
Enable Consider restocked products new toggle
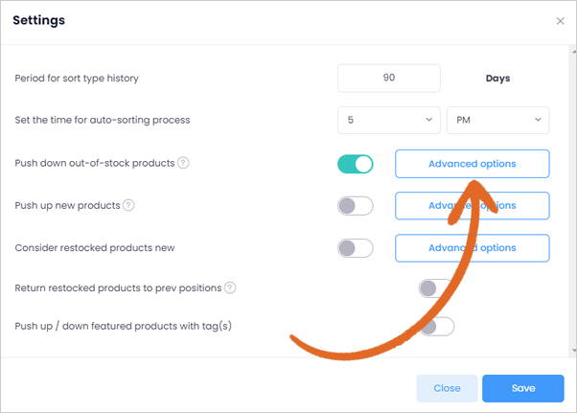pos(355,248)
